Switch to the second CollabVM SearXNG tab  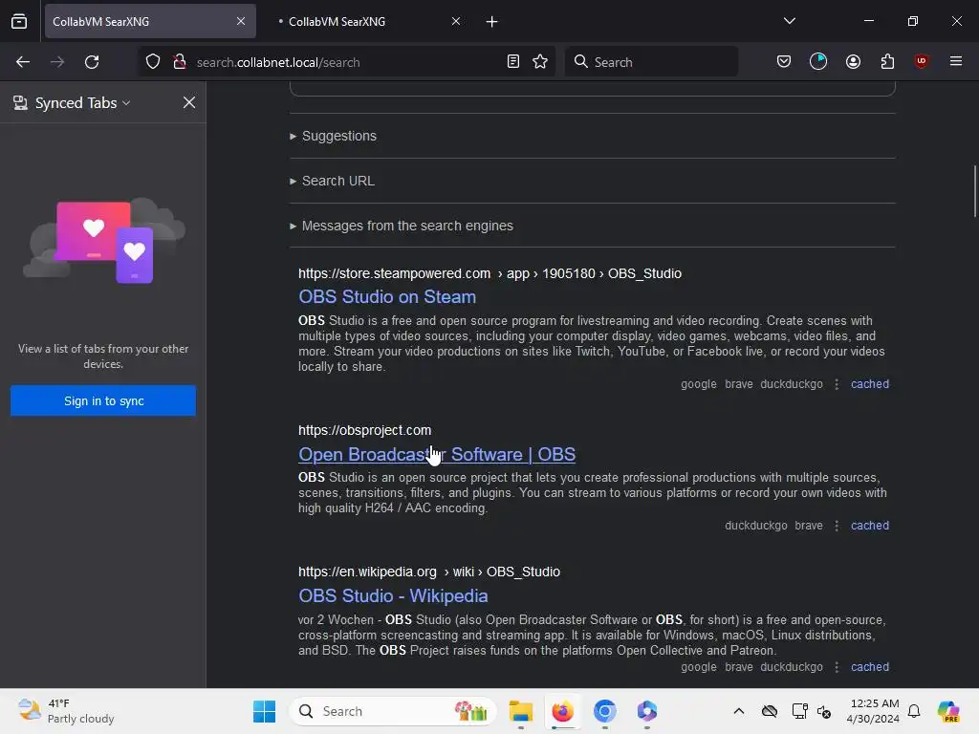coord(364,21)
